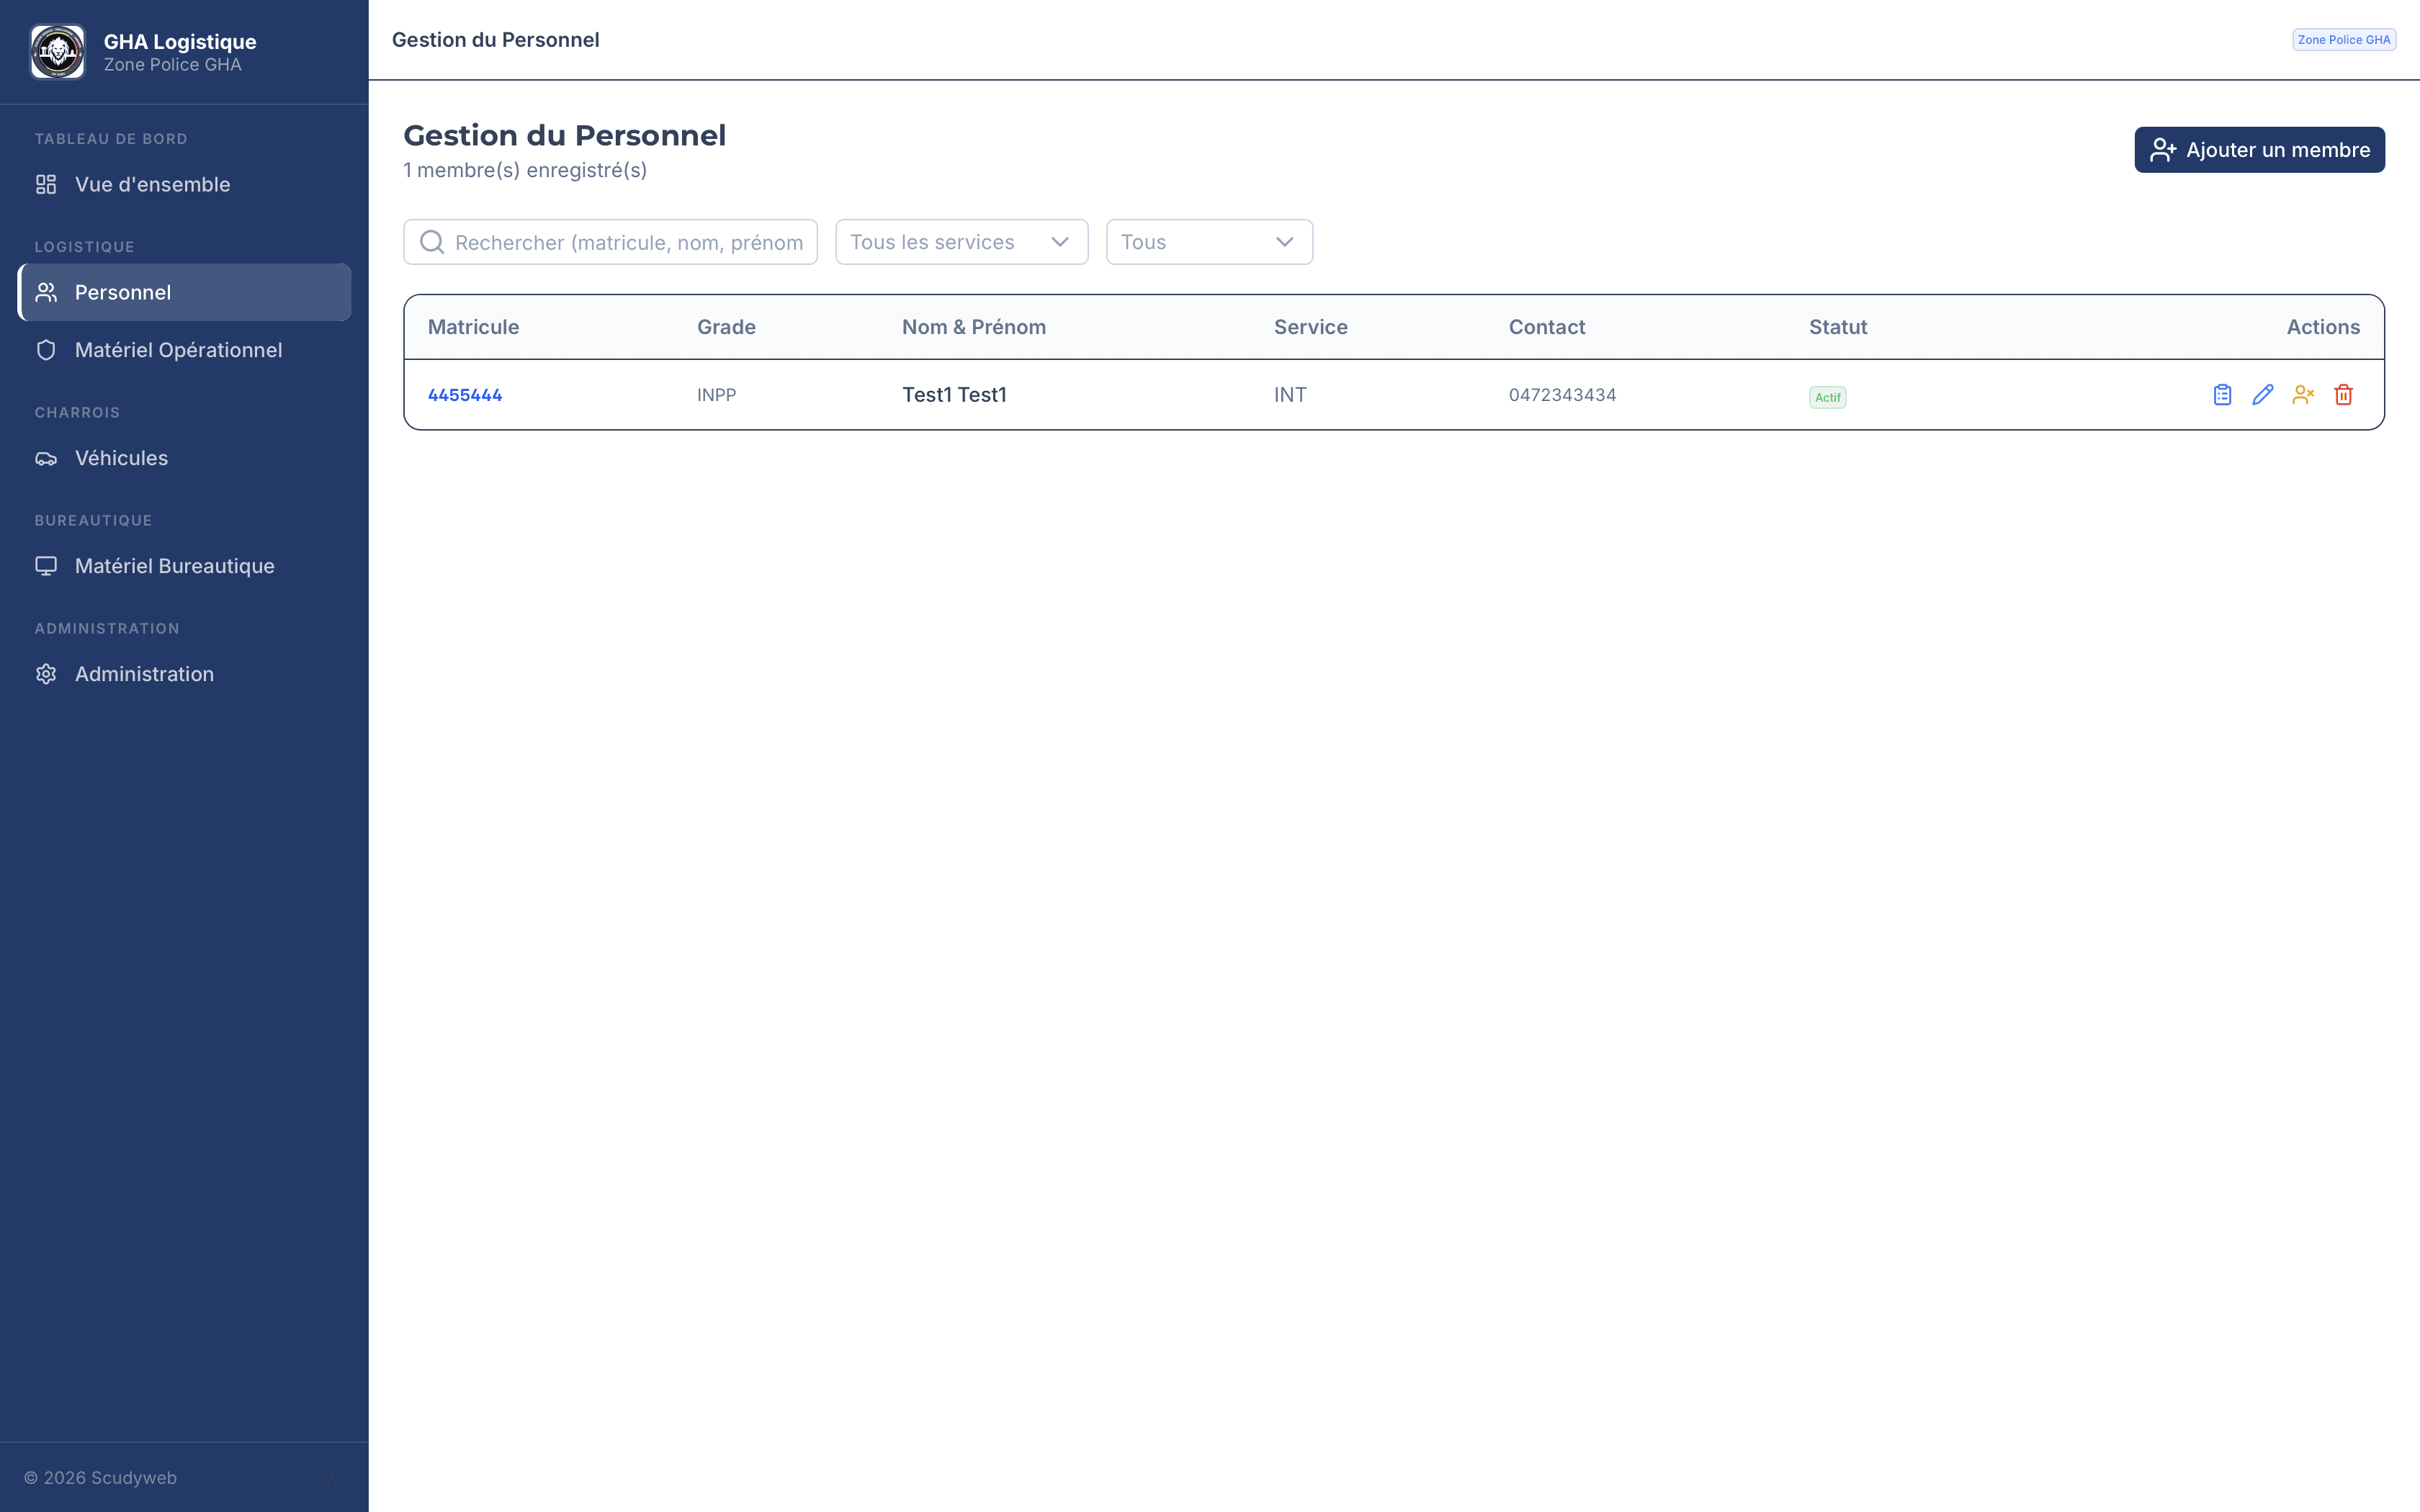
Task: Click Ajouter un membre button
Action: [x=2259, y=150]
